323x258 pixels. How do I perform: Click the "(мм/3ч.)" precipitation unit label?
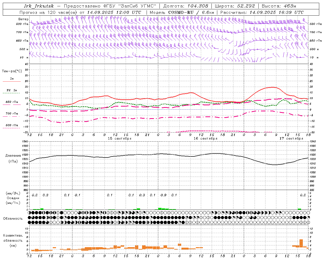click(13, 193)
